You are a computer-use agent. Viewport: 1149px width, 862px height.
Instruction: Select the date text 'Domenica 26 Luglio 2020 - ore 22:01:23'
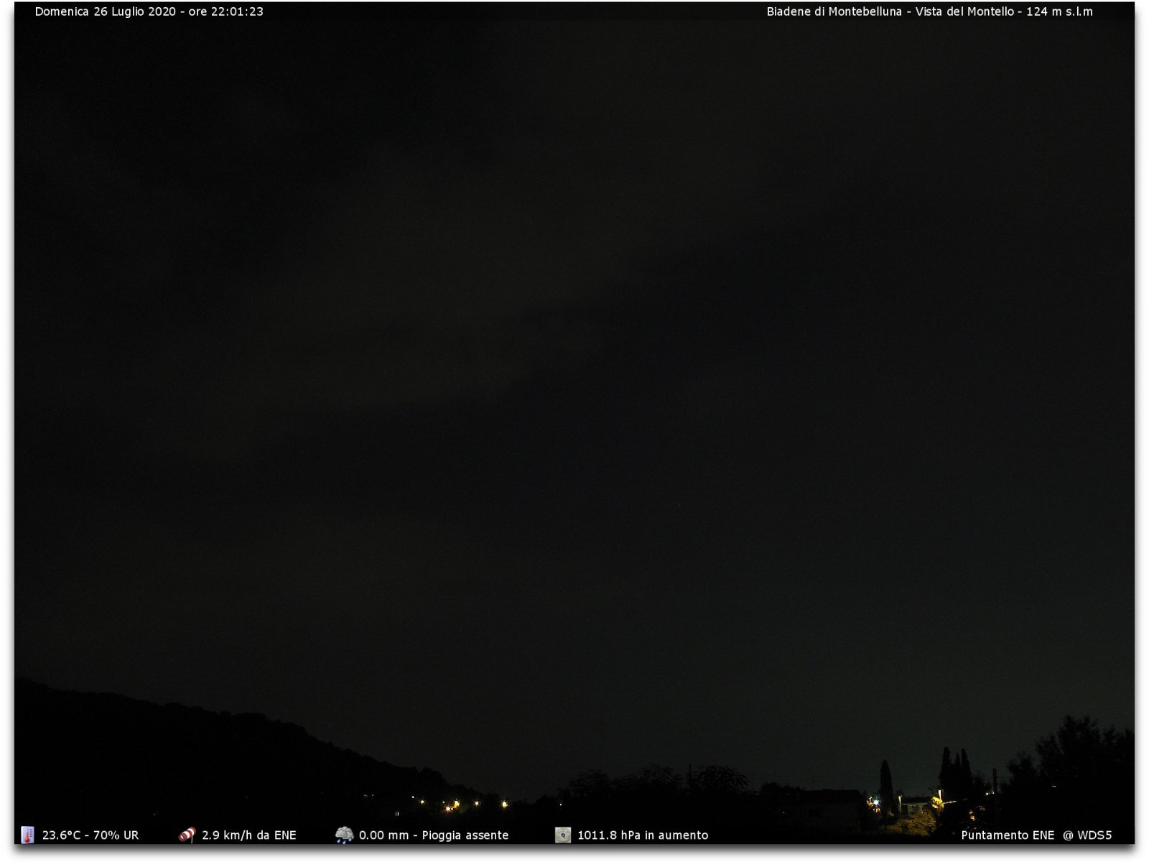[x=149, y=11]
